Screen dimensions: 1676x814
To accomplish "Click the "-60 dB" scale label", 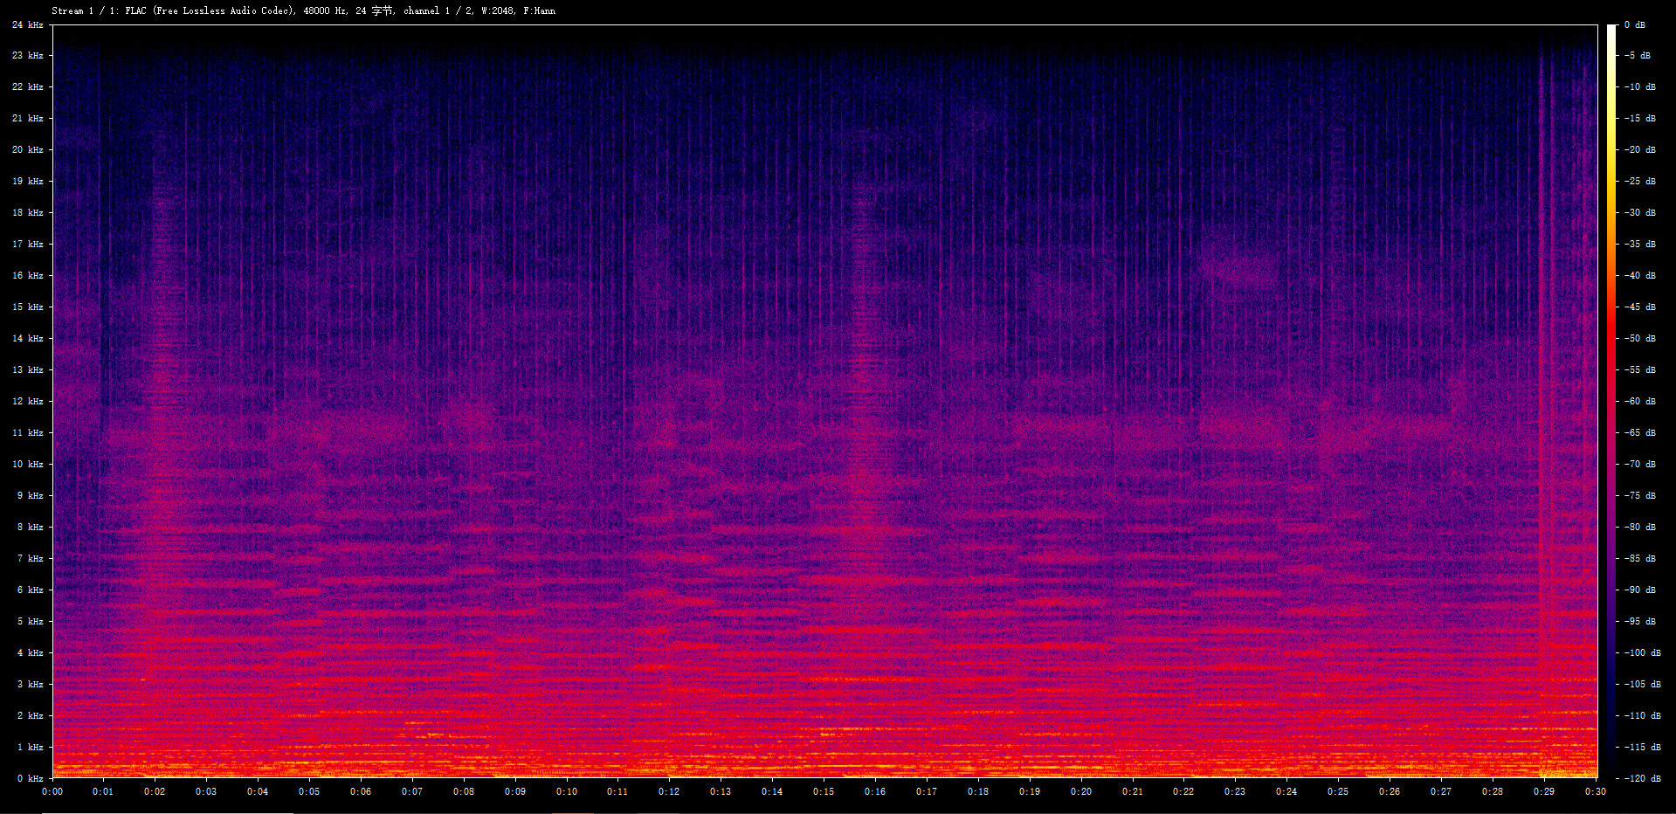I will pyautogui.click(x=1640, y=401).
